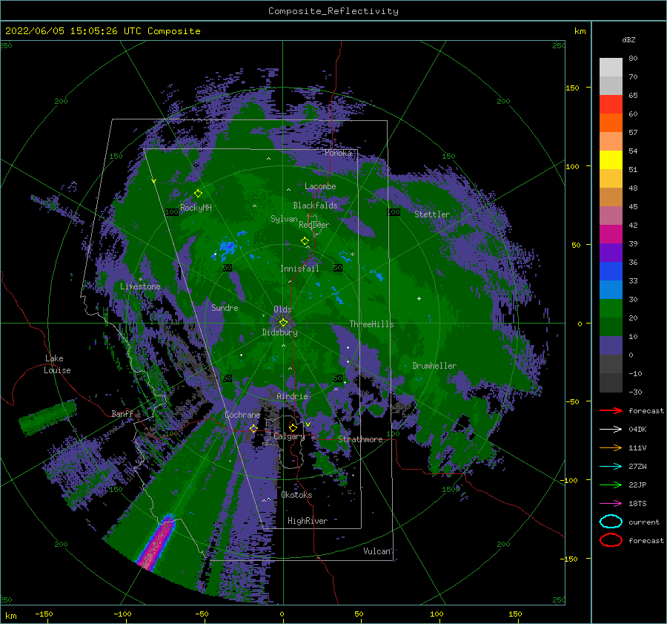Screen dimensions: 667x624
Task: Click the HighRiver city label
Action: click(308, 521)
